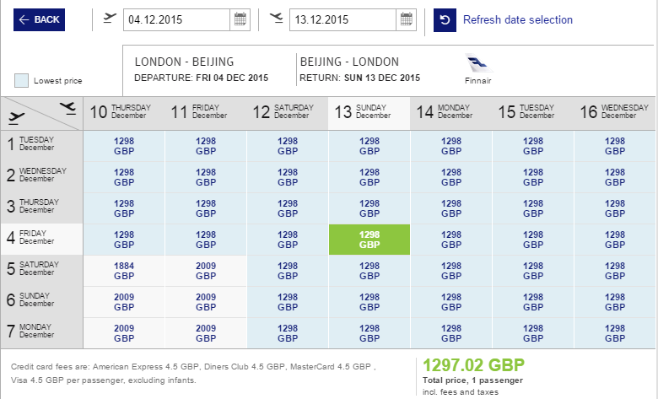Click the departing plane icon beside departure date
This screenshot has width=658, height=399.
pos(110,18)
